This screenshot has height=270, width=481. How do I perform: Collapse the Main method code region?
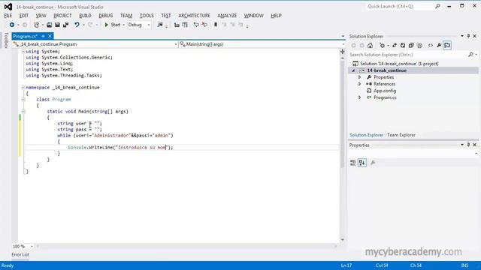(23, 112)
